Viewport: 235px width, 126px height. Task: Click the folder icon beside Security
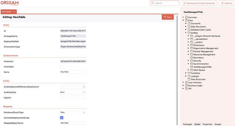[x=191, y=61]
